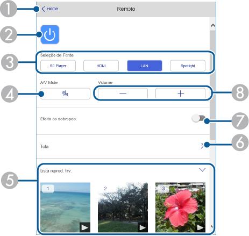The height and width of the screenshot is (236, 249).
Task: Switch source to Spotlight
Action: [188, 66]
